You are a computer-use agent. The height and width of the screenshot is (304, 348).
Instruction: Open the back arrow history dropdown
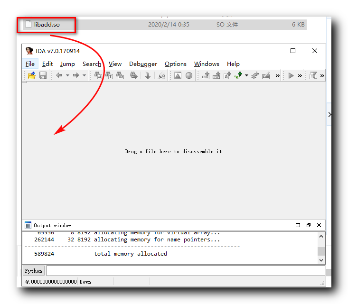click(x=67, y=75)
